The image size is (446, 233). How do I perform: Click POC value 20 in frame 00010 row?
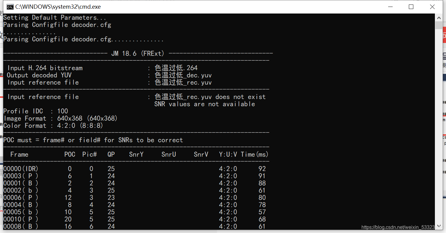tap(68, 219)
